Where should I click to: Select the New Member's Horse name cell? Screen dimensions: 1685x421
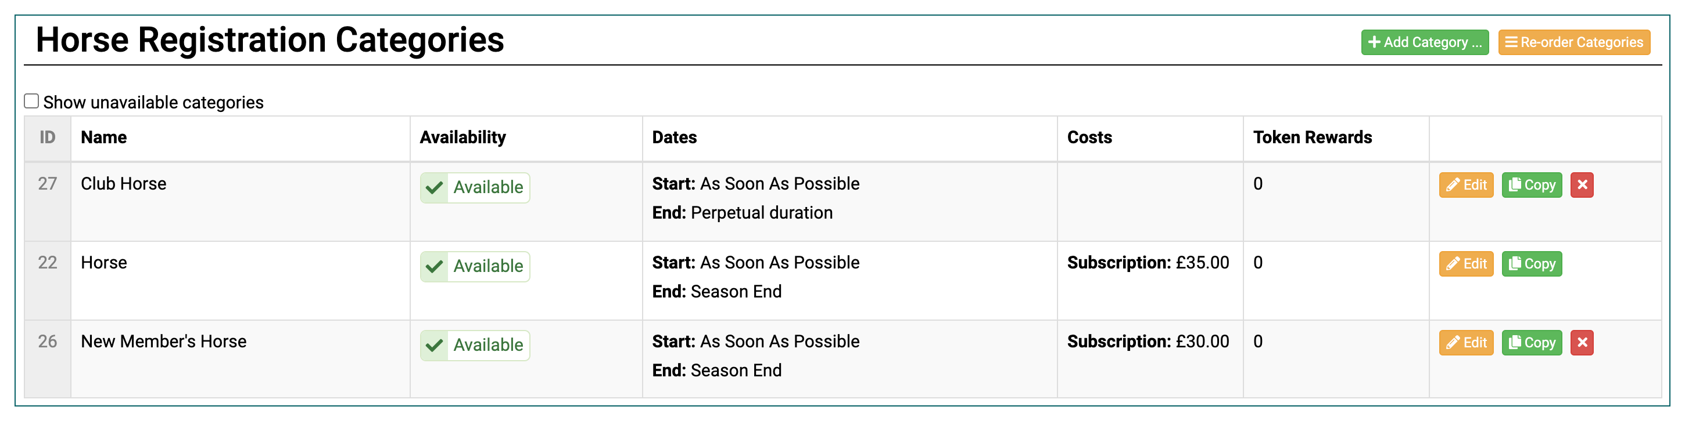coord(163,342)
